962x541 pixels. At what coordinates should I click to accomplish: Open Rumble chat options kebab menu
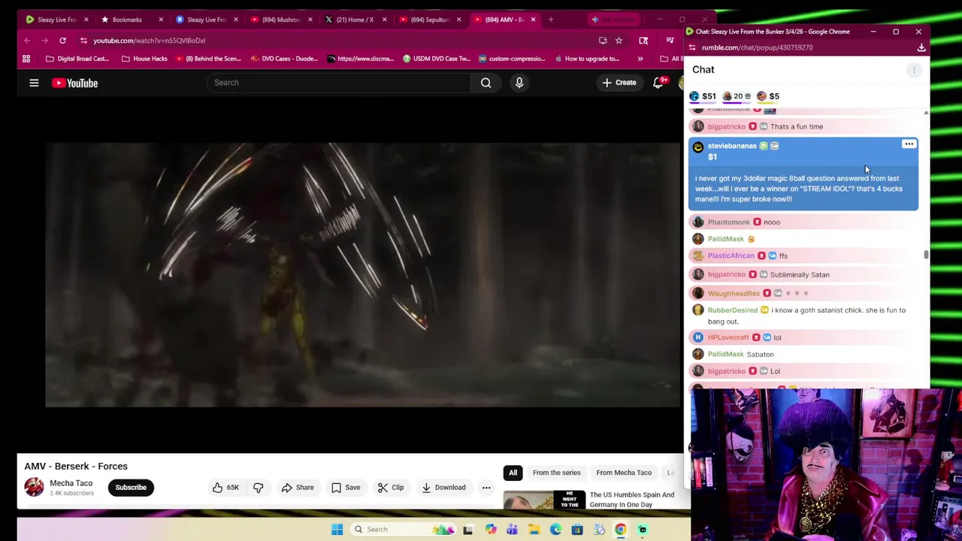(x=914, y=70)
